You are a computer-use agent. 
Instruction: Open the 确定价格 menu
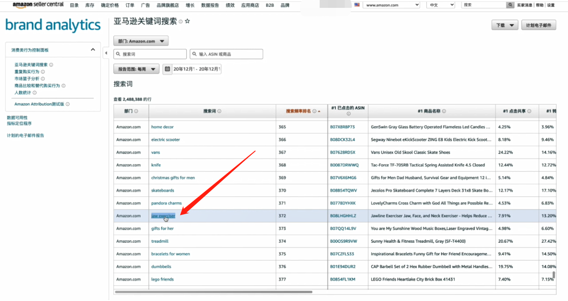110,5
